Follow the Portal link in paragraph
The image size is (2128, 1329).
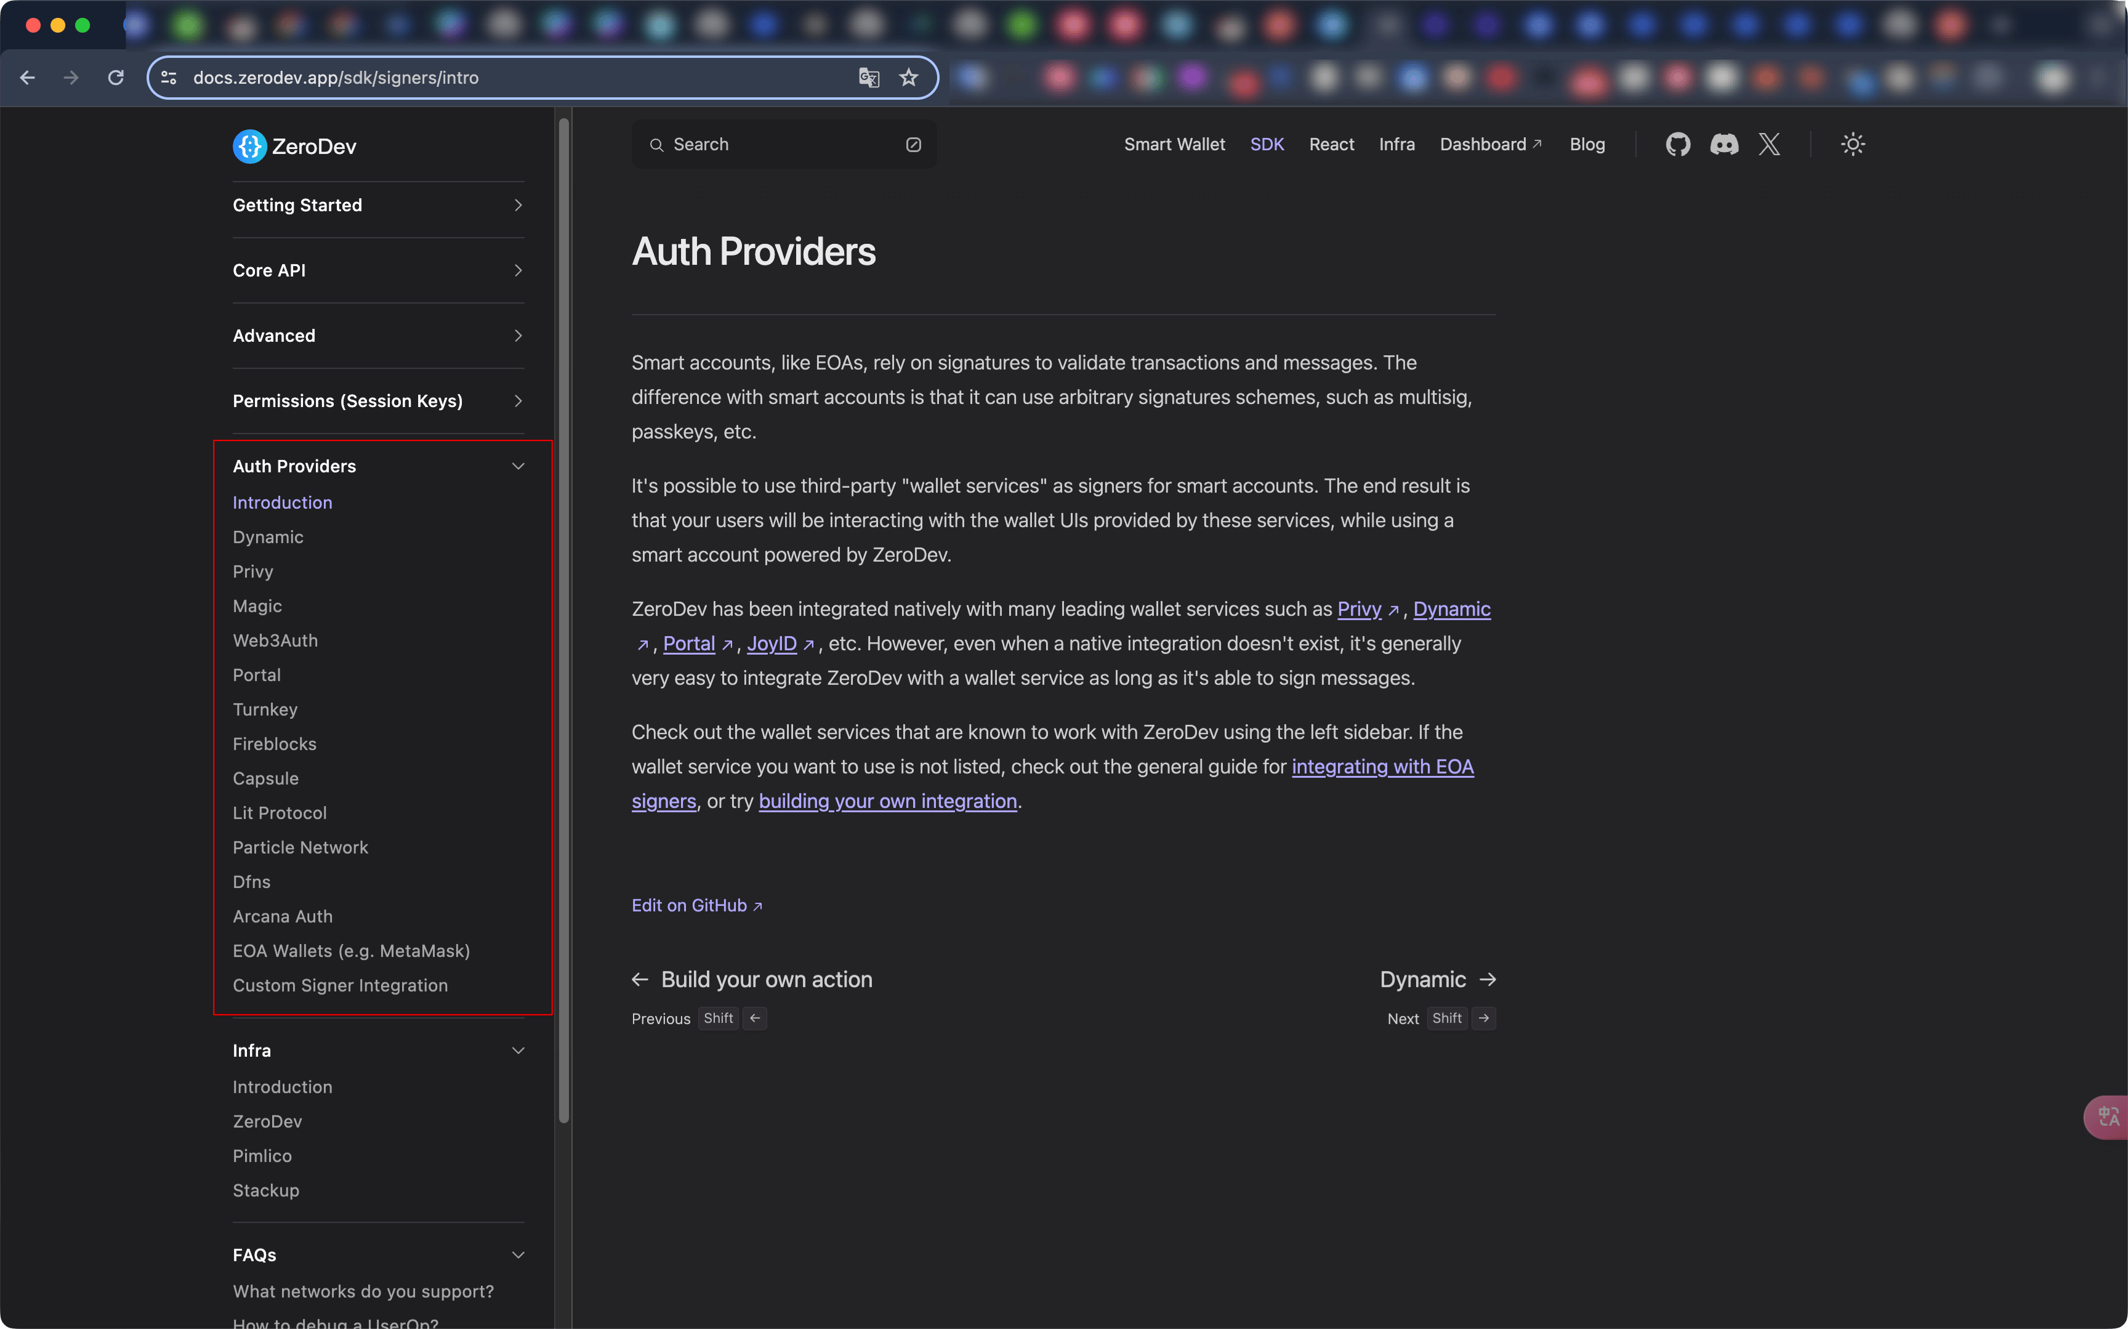pos(689,644)
